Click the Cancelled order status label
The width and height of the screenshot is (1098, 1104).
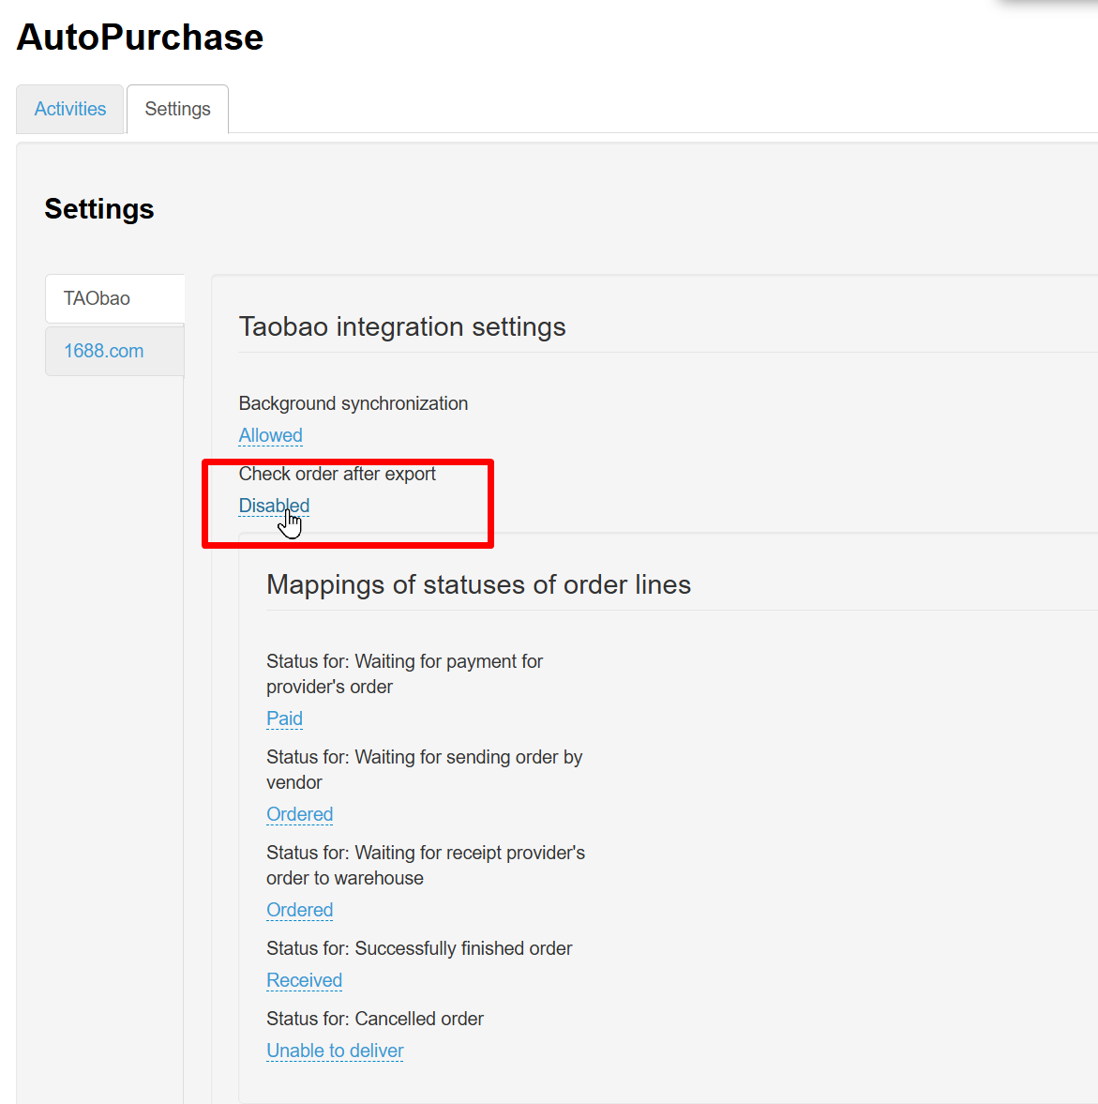click(x=374, y=1019)
